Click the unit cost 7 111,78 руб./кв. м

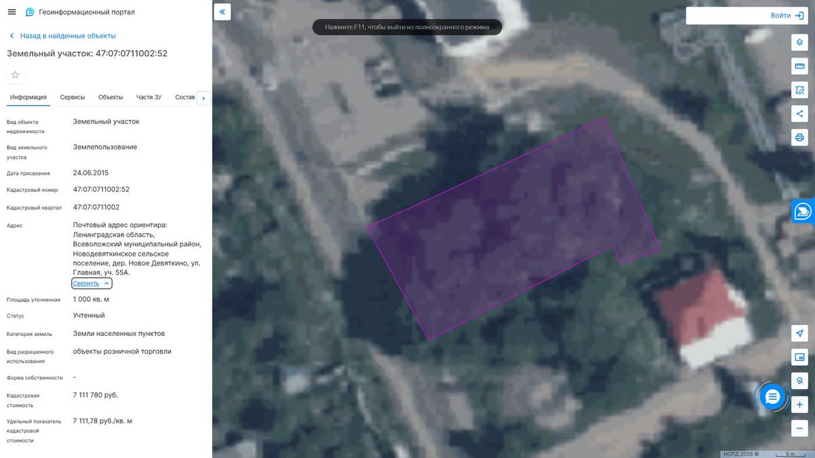(x=103, y=421)
